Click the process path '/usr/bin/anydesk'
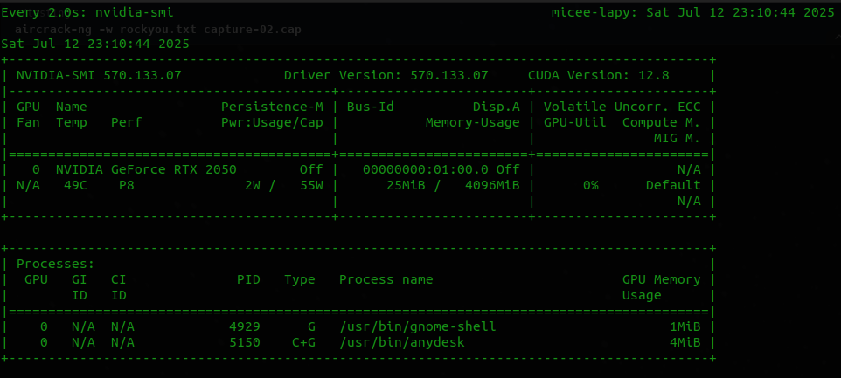 point(402,342)
